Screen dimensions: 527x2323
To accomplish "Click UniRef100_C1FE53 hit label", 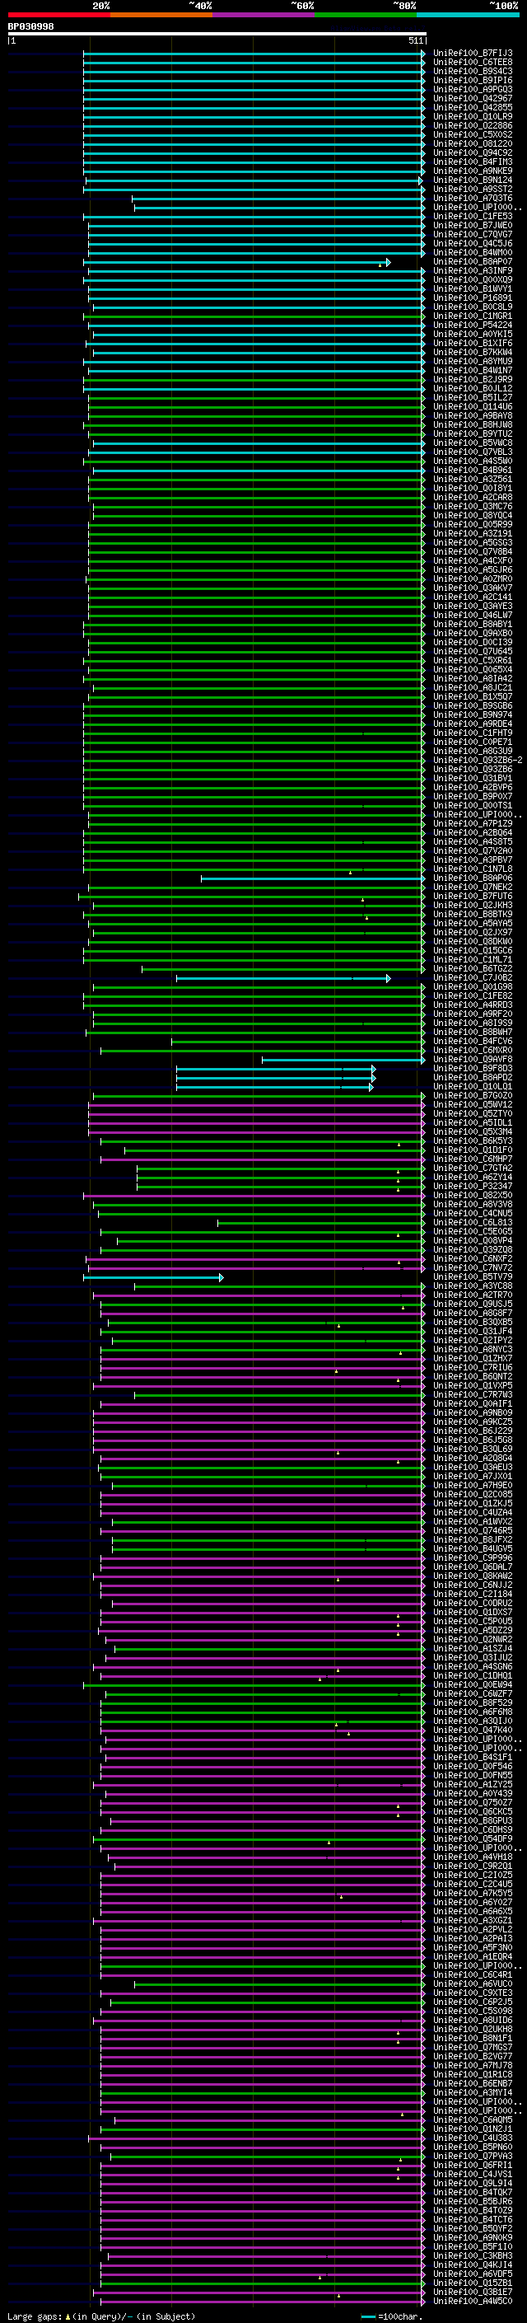I will coord(473,217).
